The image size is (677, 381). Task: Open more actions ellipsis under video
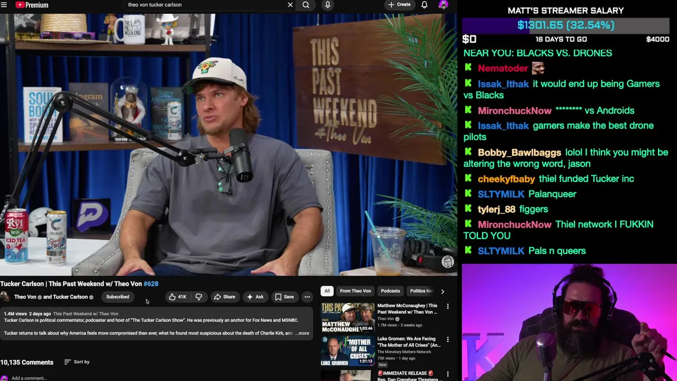307,297
